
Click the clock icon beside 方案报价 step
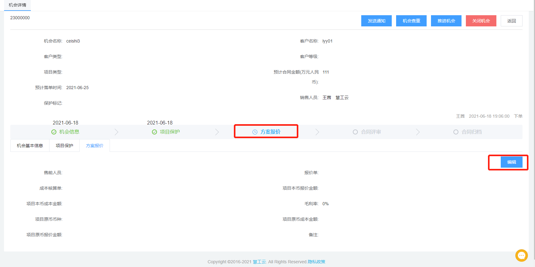pos(255,132)
